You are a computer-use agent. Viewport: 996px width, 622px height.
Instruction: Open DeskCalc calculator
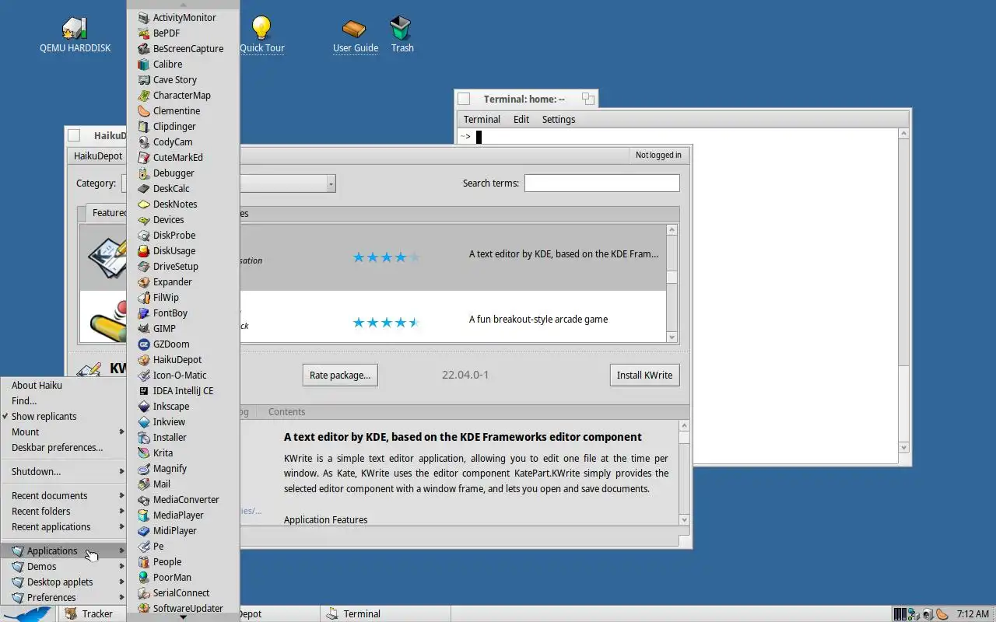183,188
